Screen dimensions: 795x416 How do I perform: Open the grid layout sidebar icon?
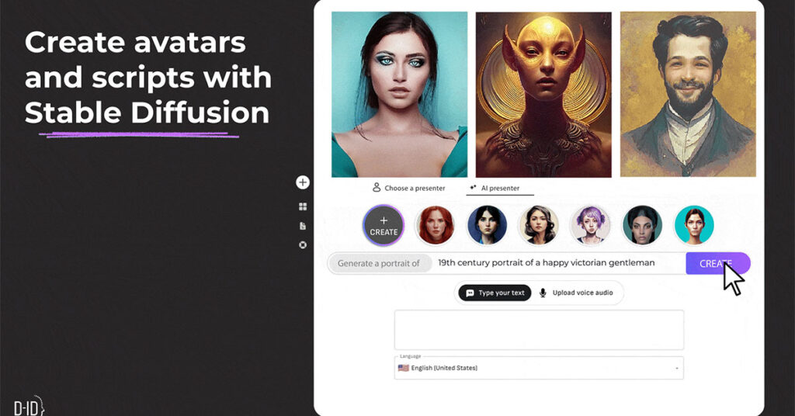pyautogui.click(x=303, y=206)
